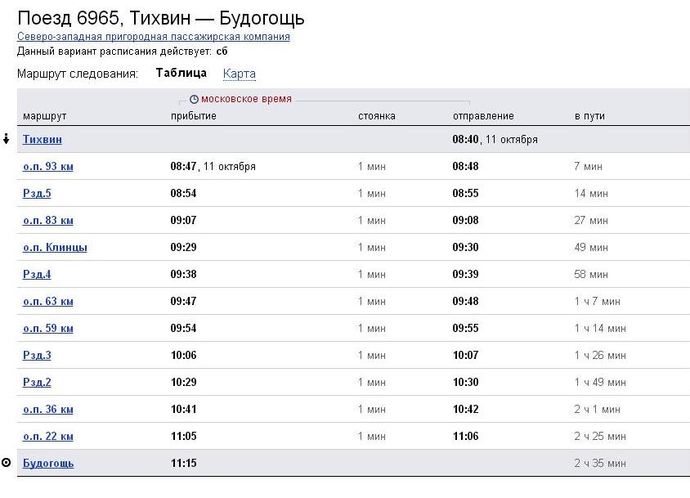Open the о.п. 63 км stop
The width and height of the screenshot is (690, 498).
47,302
